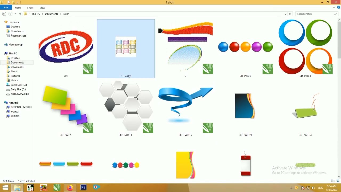Go back to previous folder
Screen dimensions: 341x192
tap(4, 14)
